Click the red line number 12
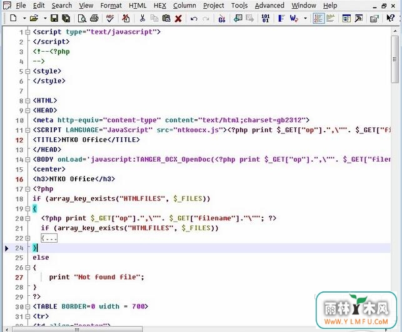The width and height of the screenshot is (402, 332). point(19,140)
